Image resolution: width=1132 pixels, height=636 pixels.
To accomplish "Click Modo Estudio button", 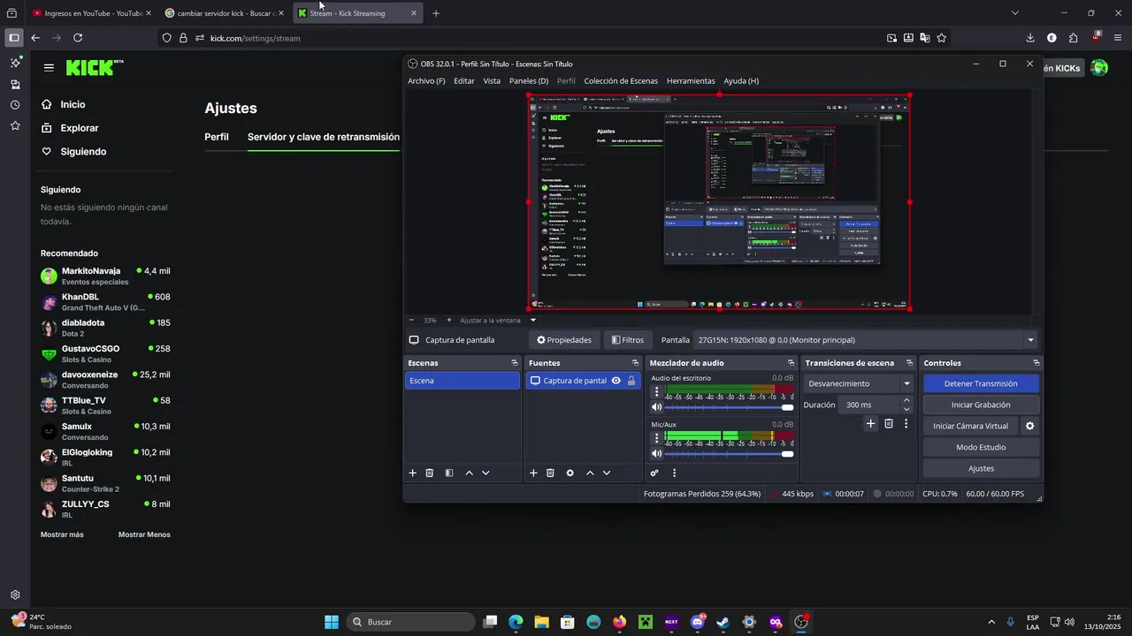I will (981, 447).
